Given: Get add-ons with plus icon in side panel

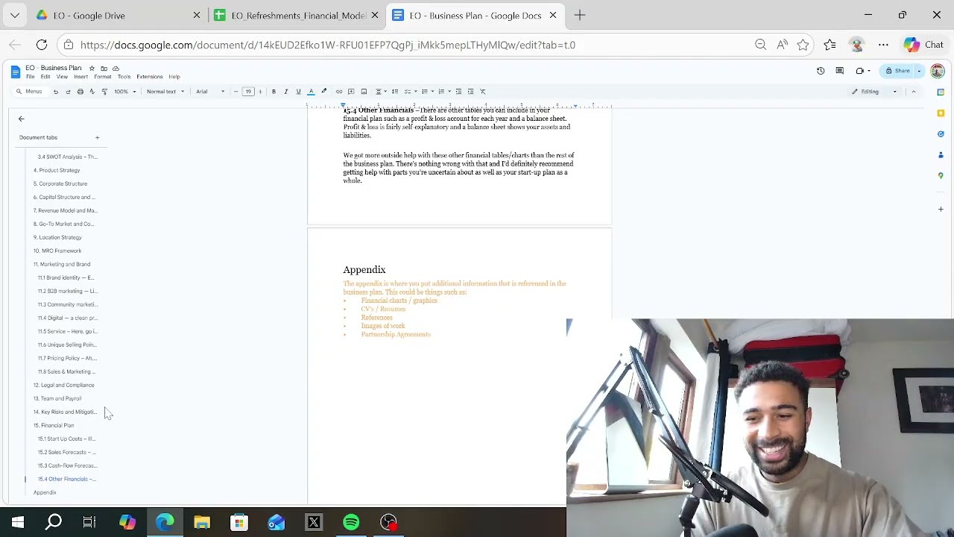Looking at the screenshot, I should (941, 210).
